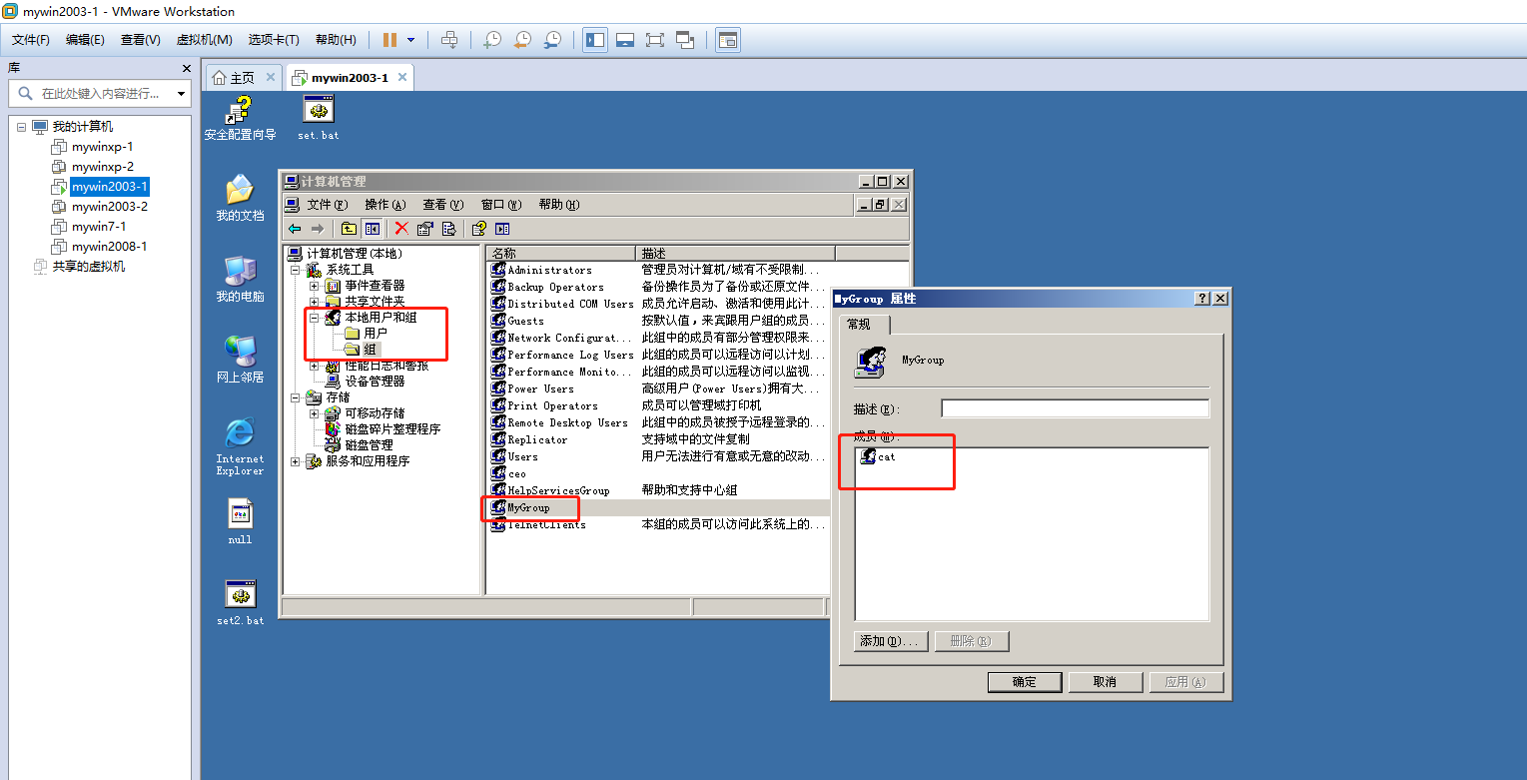Click the 添加(D)... button
This screenshot has height=780, width=1527.
[891, 641]
